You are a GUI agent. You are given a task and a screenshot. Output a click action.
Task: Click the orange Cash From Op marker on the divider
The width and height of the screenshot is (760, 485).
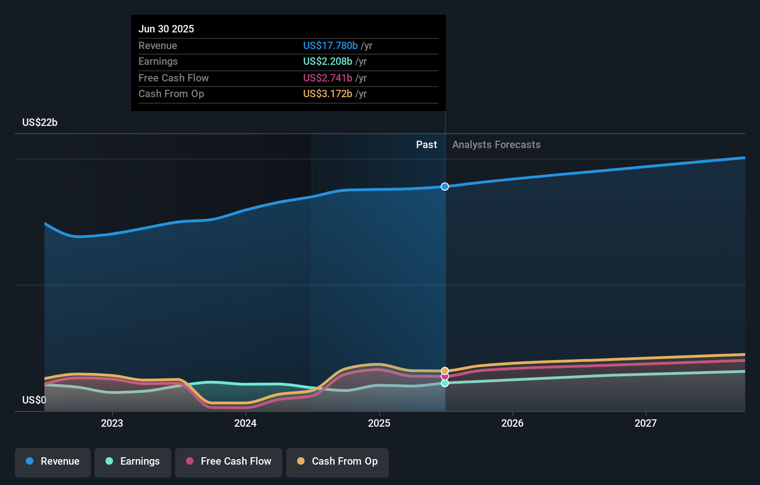445,370
